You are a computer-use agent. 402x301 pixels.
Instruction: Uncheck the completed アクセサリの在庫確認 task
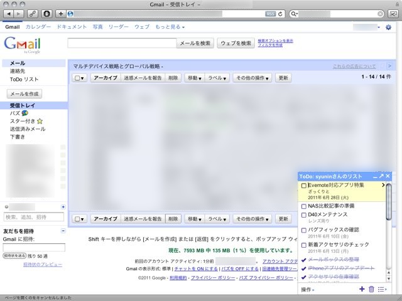point(304,277)
